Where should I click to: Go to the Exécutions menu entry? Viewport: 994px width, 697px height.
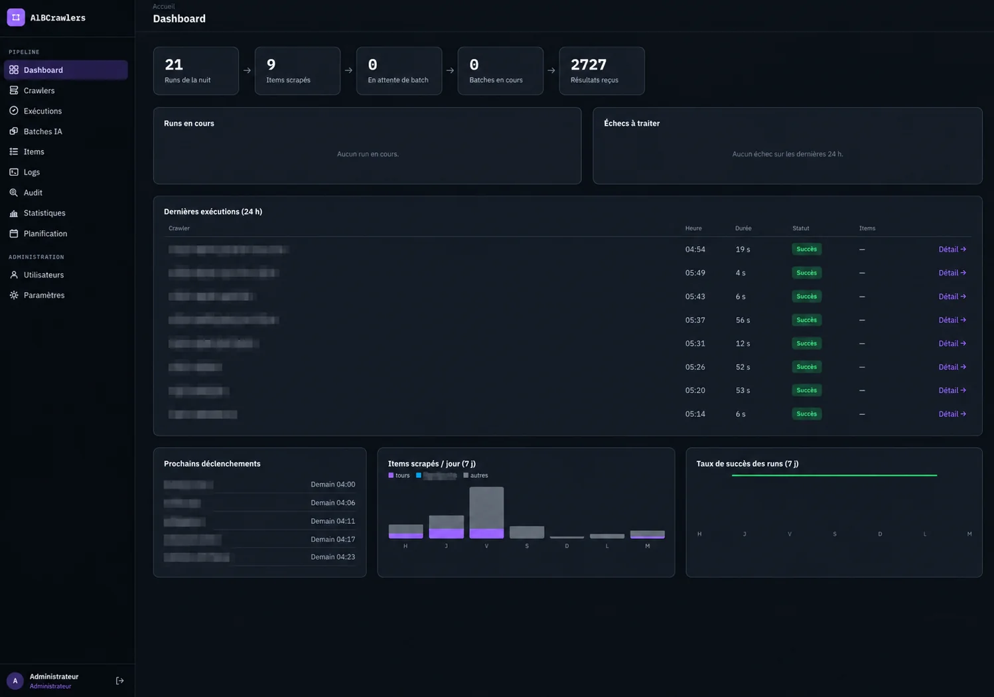pos(66,111)
